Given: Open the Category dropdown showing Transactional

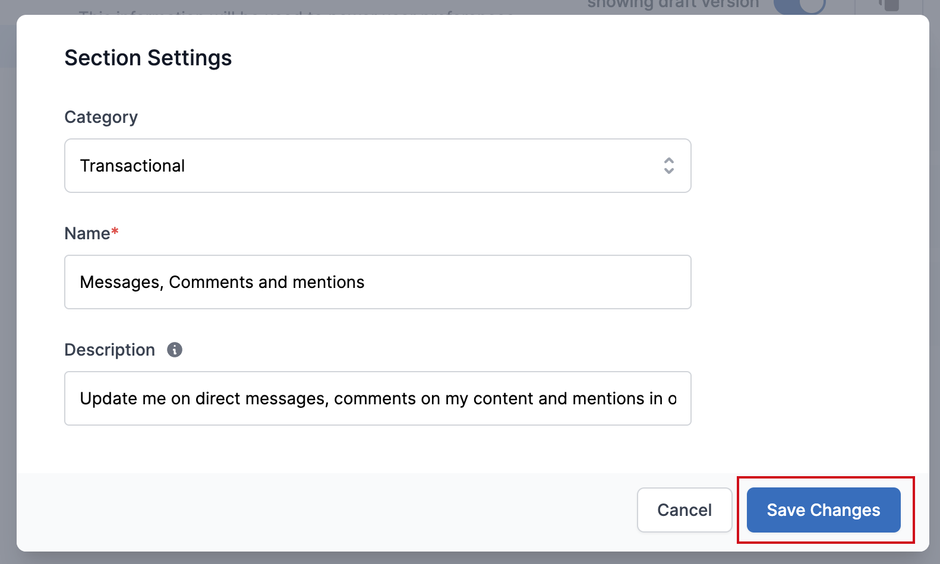Looking at the screenshot, I should tap(377, 166).
